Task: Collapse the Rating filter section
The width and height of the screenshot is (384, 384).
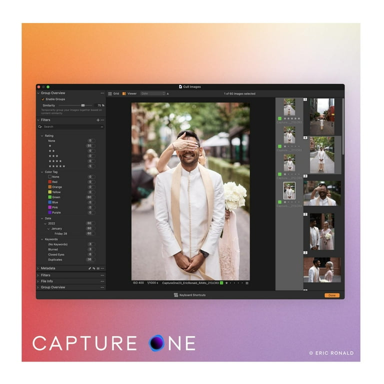Action: 42,135
